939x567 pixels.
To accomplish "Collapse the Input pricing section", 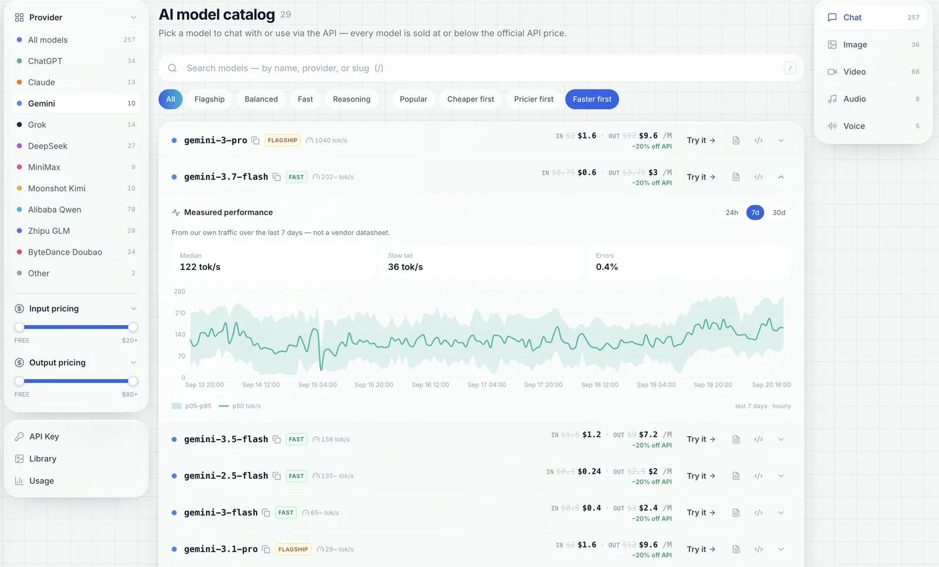I will click(133, 309).
